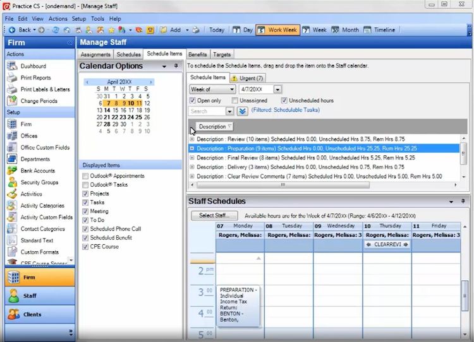Select the Work Week view button
The image size is (474, 342).
click(x=278, y=30)
